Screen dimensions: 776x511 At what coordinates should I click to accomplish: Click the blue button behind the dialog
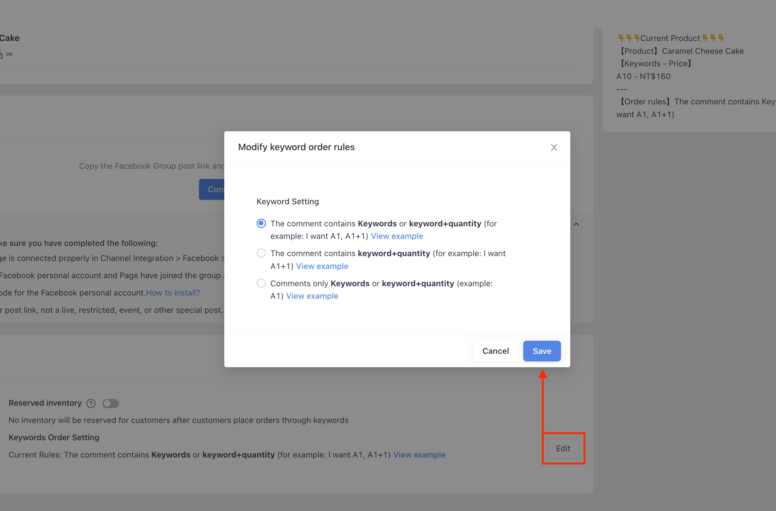211,189
